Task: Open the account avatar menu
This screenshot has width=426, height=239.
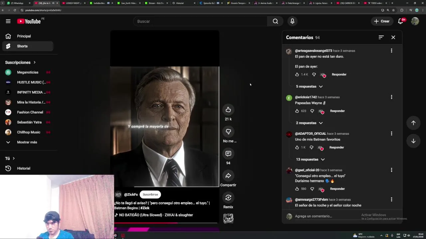Action: pyautogui.click(x=415, y=21)
